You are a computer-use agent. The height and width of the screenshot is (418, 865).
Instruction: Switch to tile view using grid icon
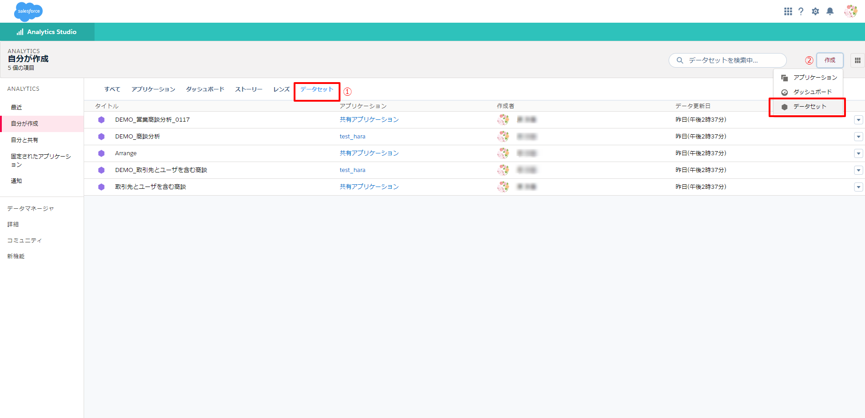tap(857, 60)
